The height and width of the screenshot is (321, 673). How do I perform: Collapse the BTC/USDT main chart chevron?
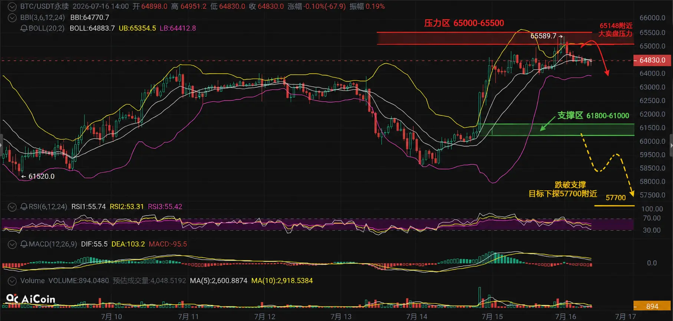[12, 6]
